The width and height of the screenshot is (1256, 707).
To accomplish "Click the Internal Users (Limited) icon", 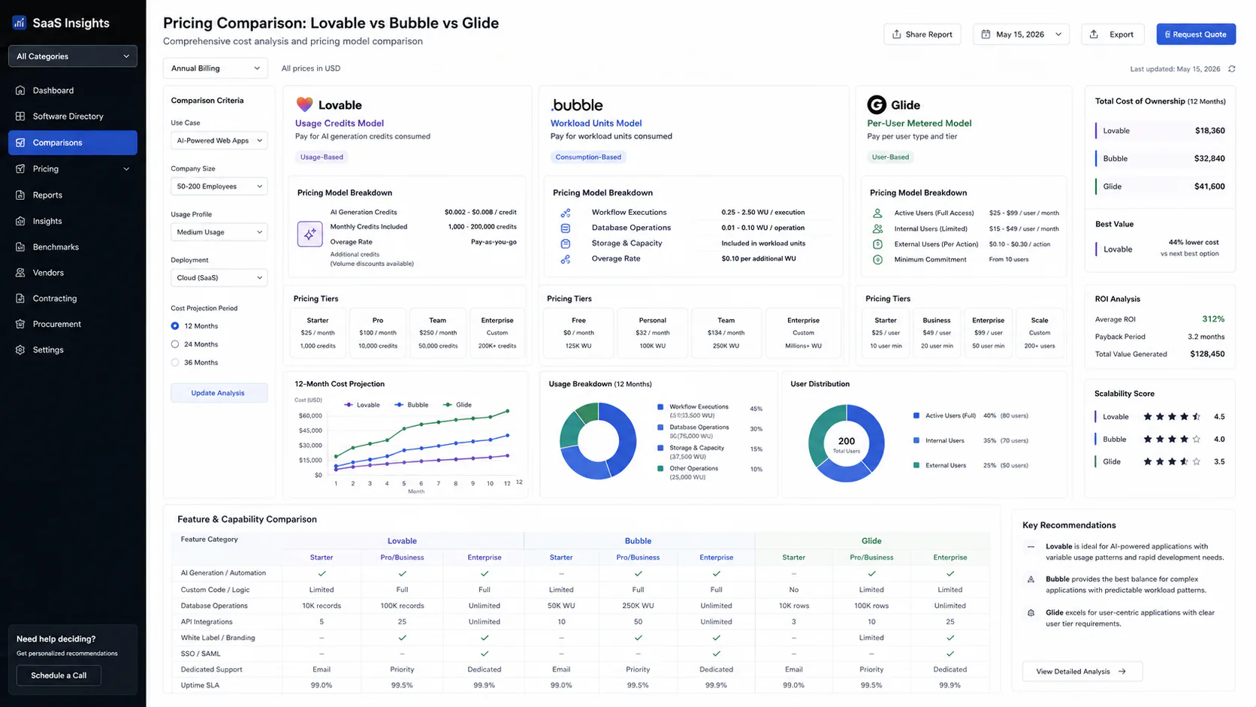I will point(877,228).
